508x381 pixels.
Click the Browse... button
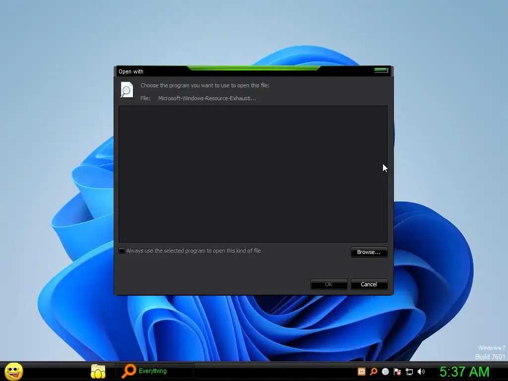pyautogui.click(x=369, y=252)
